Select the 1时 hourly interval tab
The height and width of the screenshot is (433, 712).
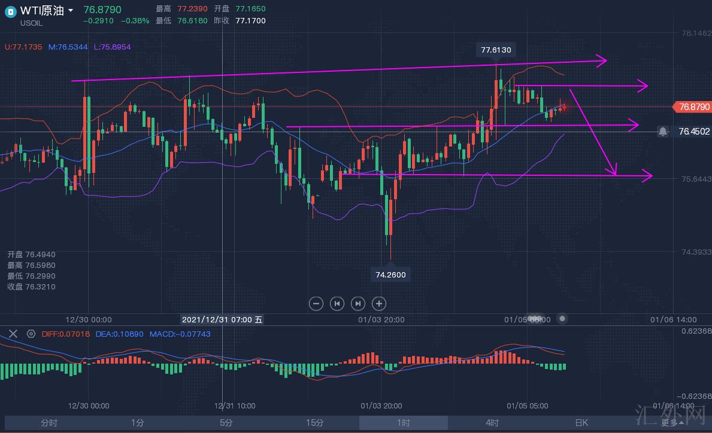click(403, 423)
